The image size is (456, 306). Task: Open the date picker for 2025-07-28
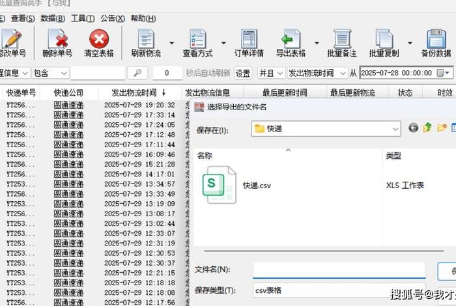[x=444, y=73]
